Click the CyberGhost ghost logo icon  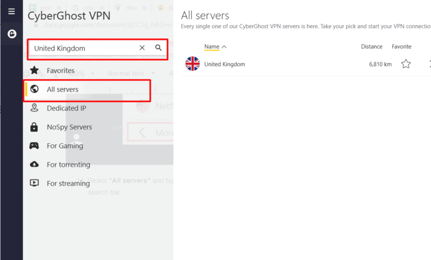pos(11,34)
